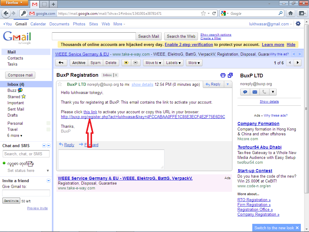
Task: Remove Inbox label with X
Action: click(x=116, y=75)
